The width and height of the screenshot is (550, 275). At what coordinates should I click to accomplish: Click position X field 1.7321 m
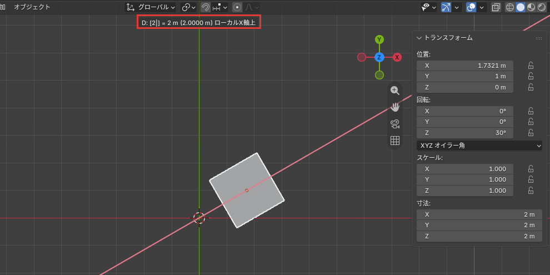tap(465, 66)
